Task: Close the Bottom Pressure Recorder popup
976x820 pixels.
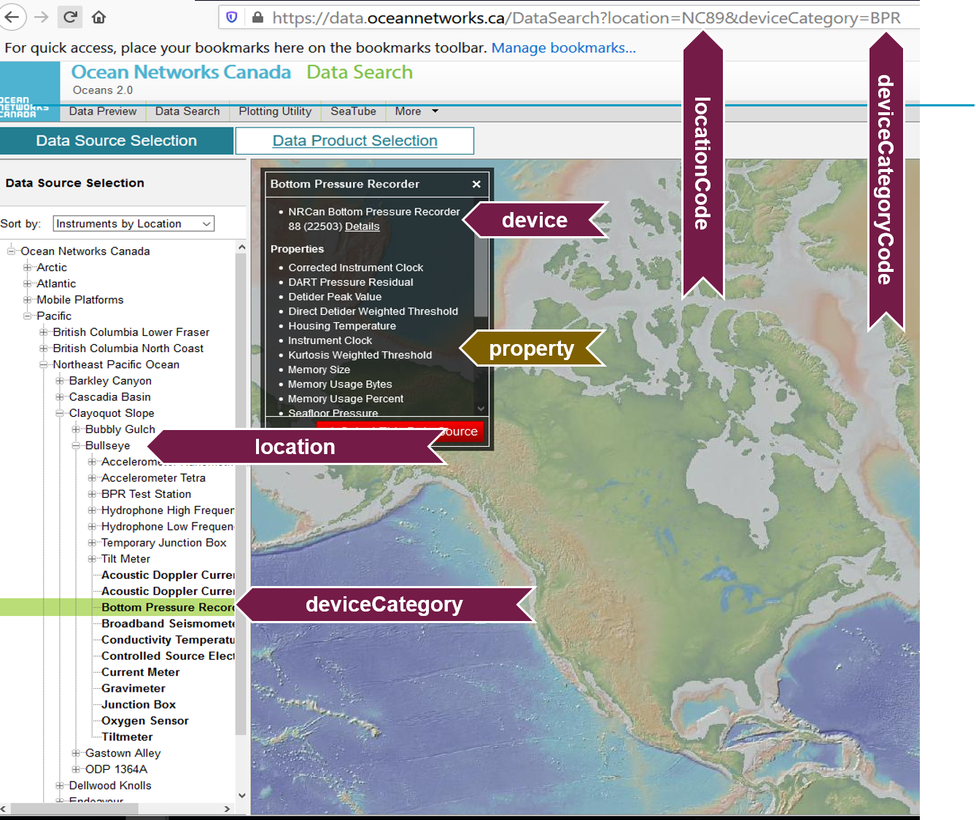Action: [476, 184]
